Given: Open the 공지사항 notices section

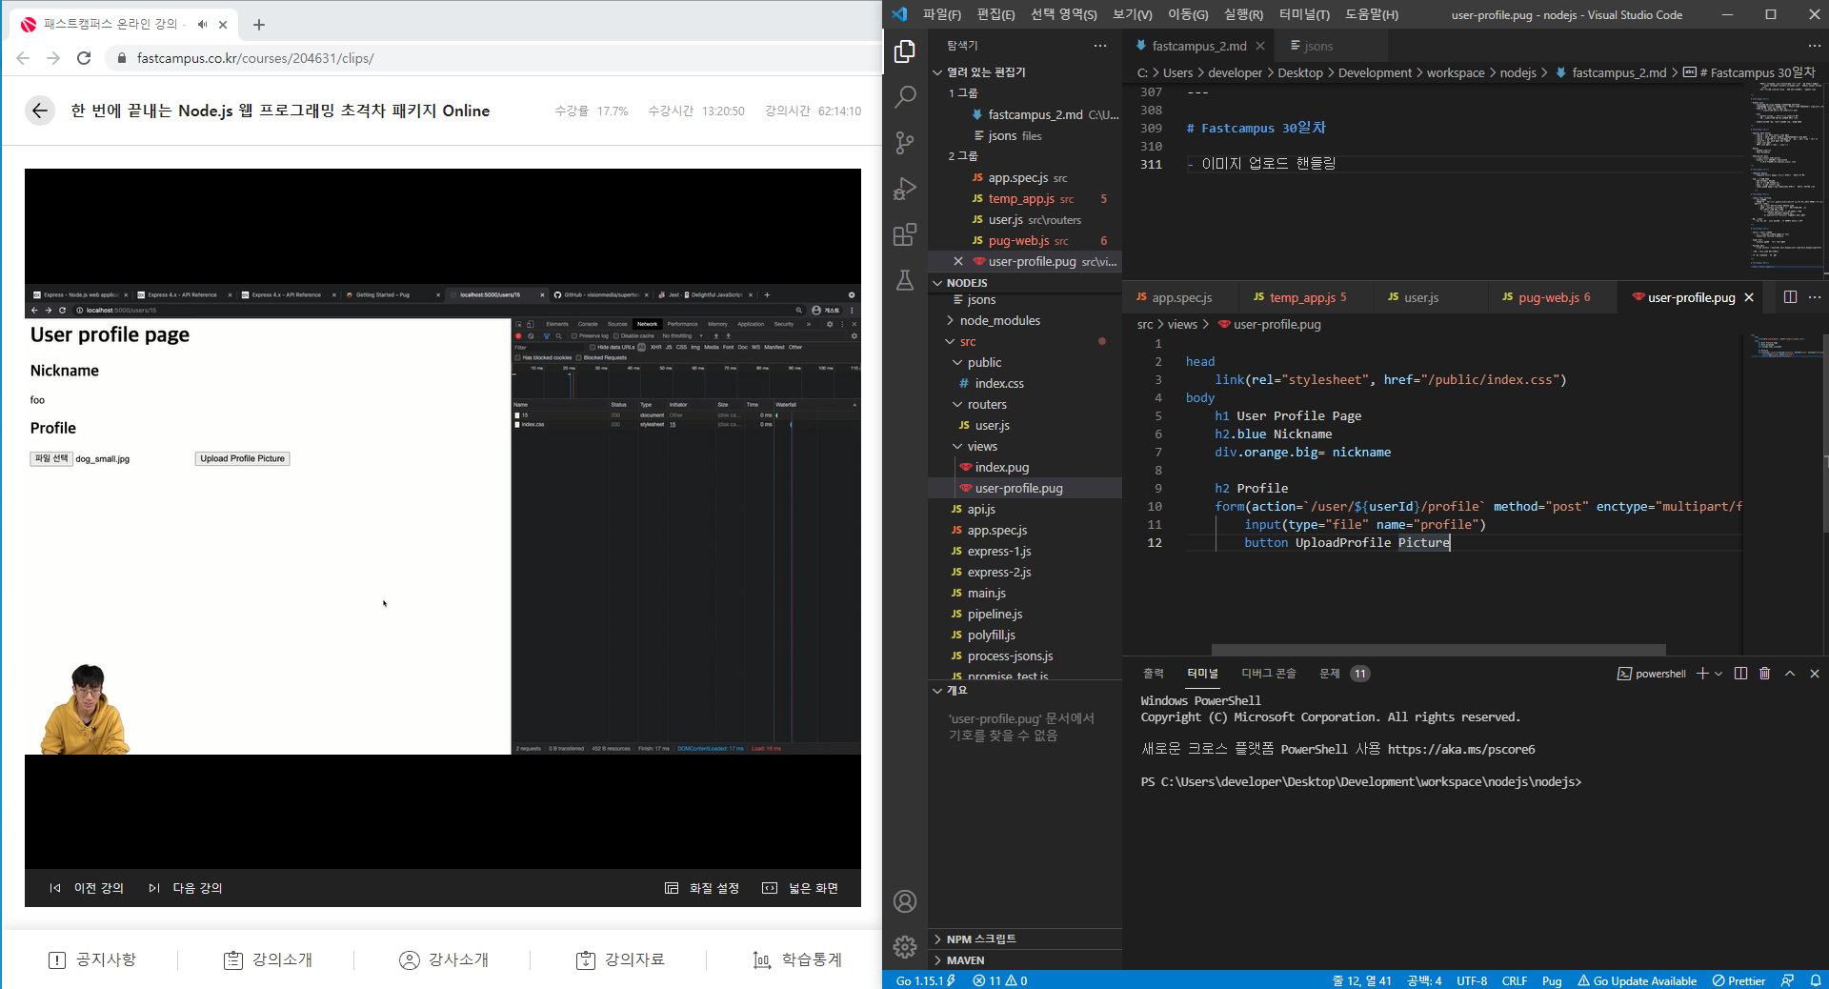Looking at the screenshot, I should tap(92, 959).
